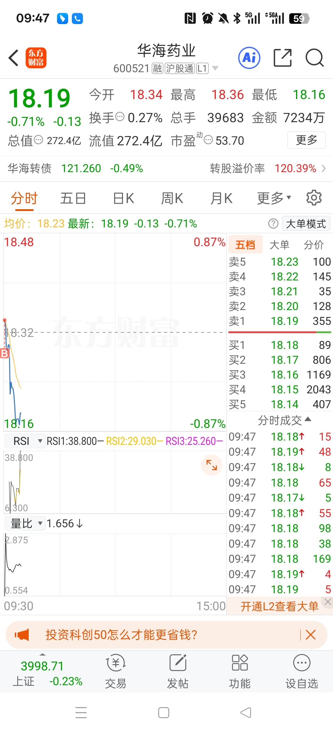This screenshot has height=733, width=333.
Task: Tap the orange megaphone icon
Action: [22, 635]
